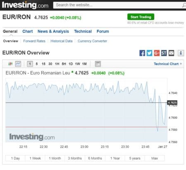186x170 pixels.
Task: Share on Facebook icon
Action: [x=142, y=53]
